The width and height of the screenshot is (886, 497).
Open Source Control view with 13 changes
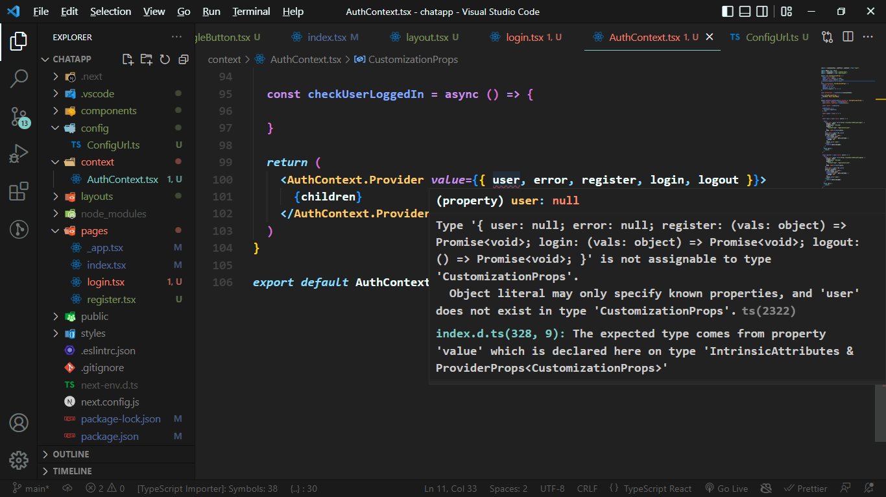(19, 117)
